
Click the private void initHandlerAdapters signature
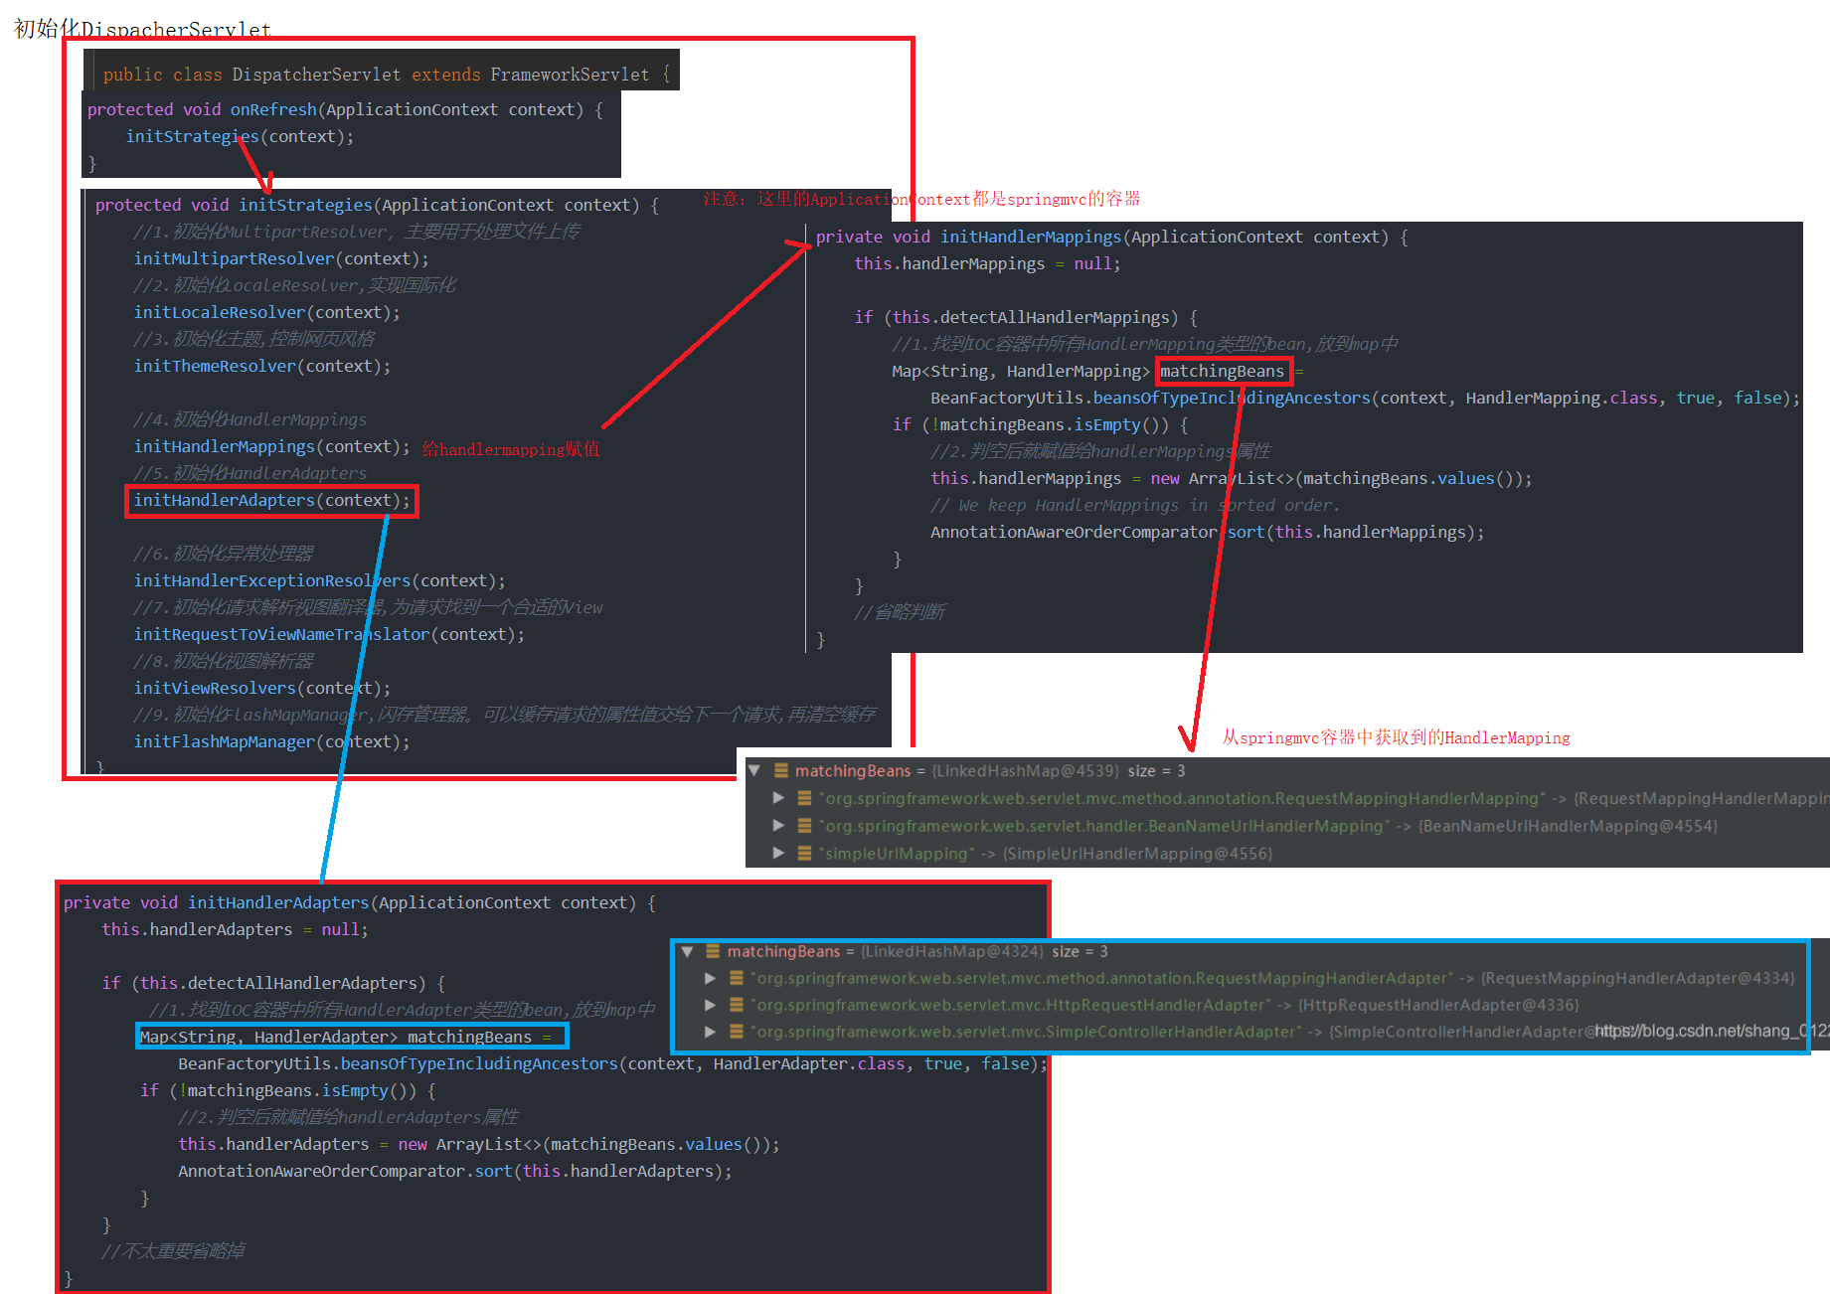click(360, 902)
